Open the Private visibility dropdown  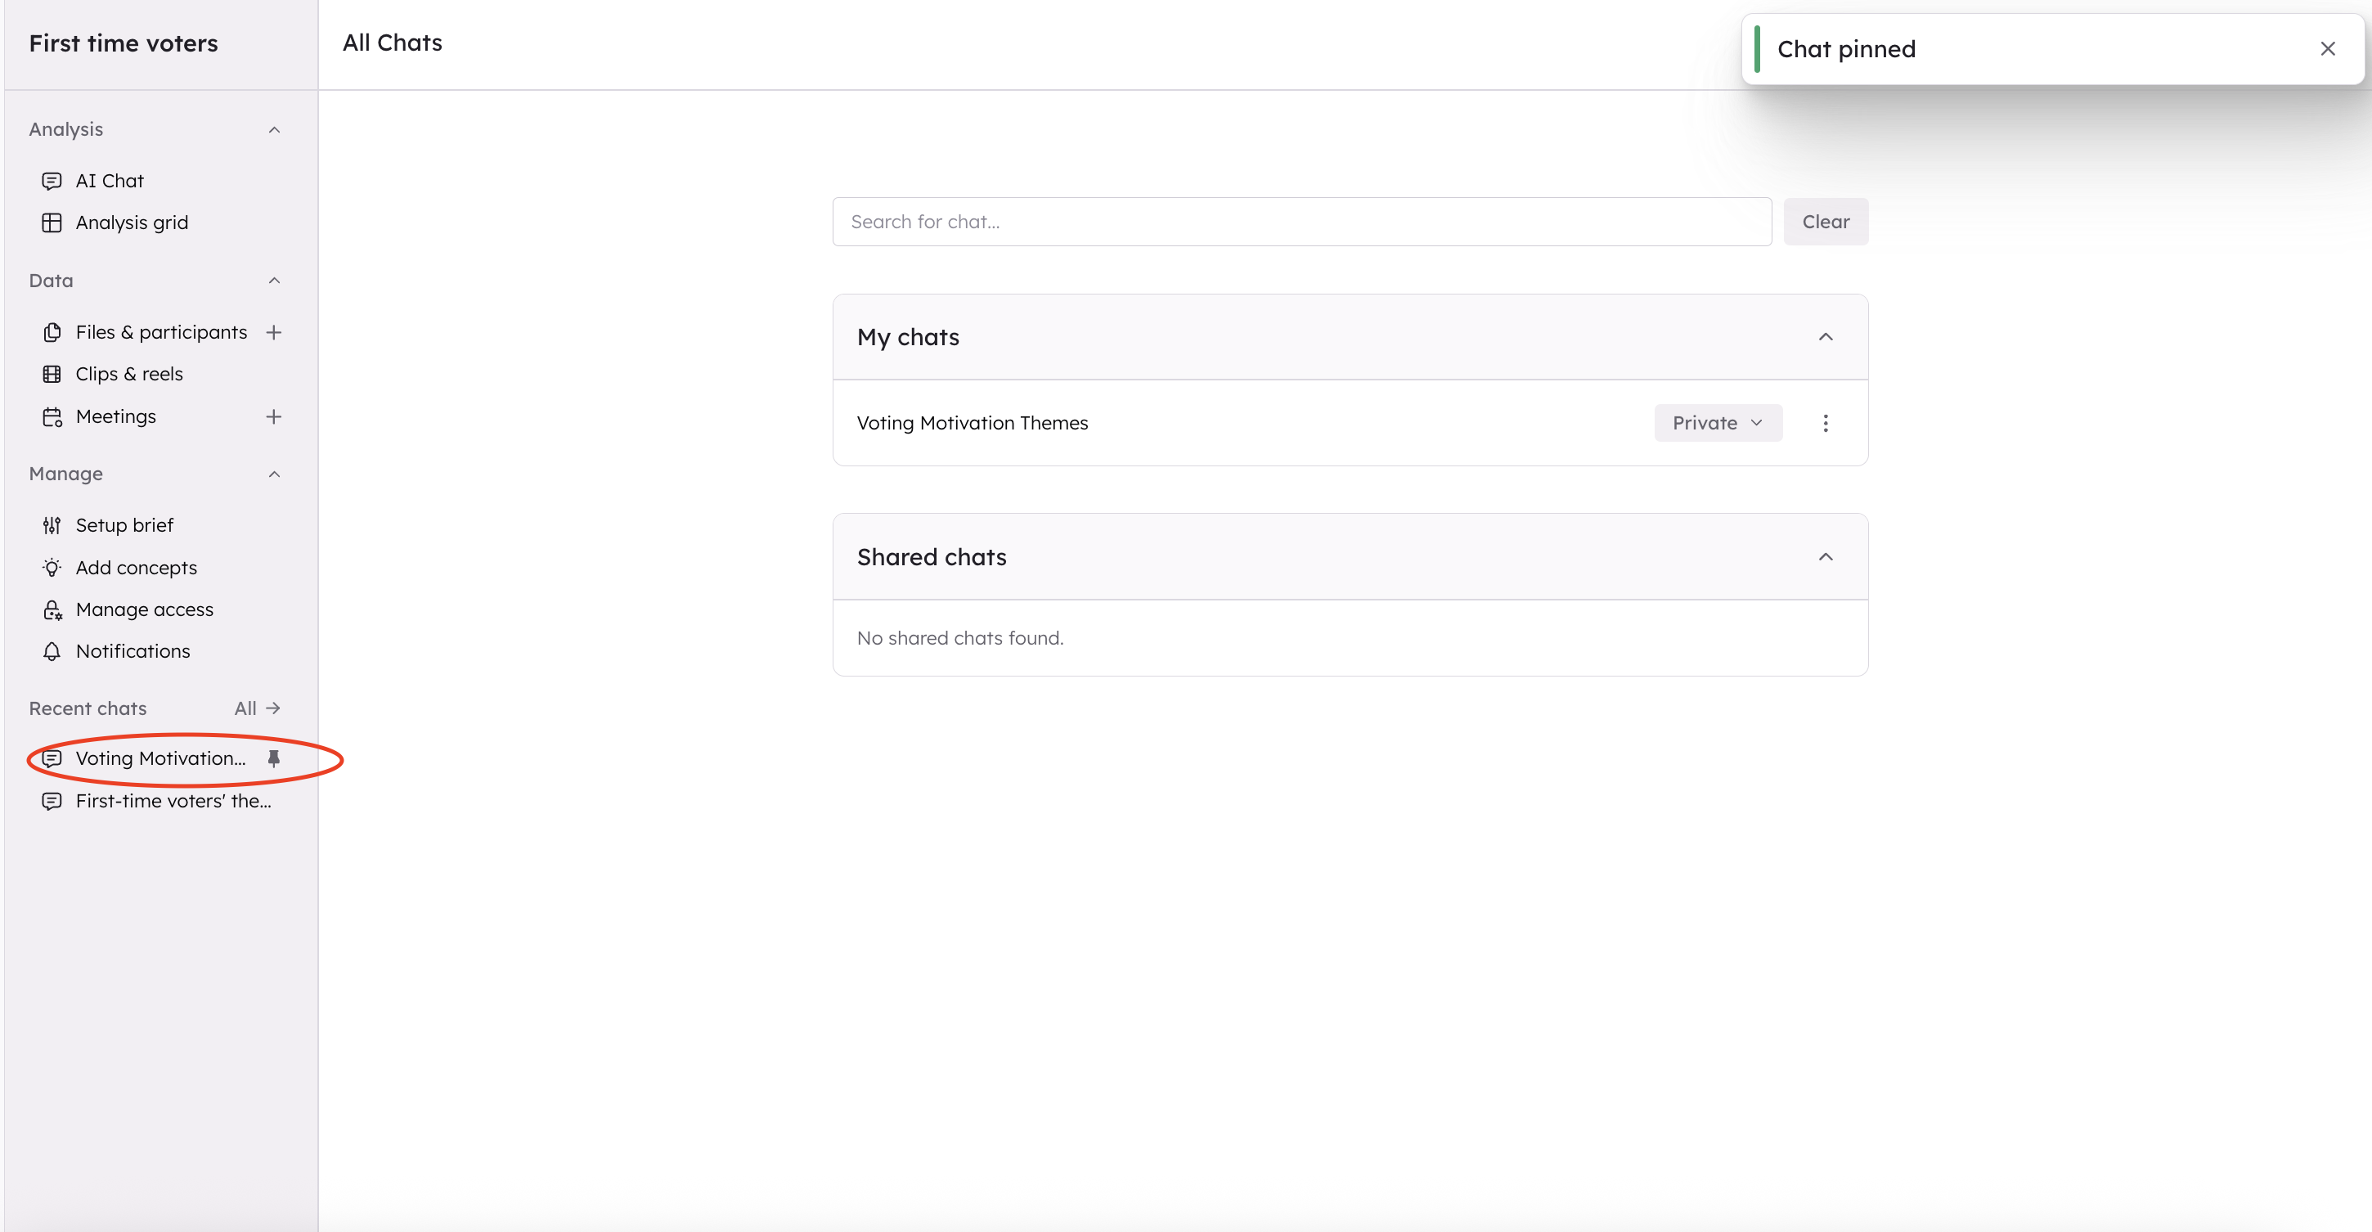point(1718,424)
